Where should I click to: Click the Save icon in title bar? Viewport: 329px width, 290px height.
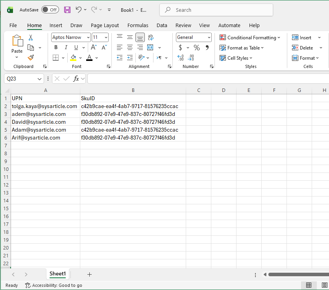click(x=67, y=10)
